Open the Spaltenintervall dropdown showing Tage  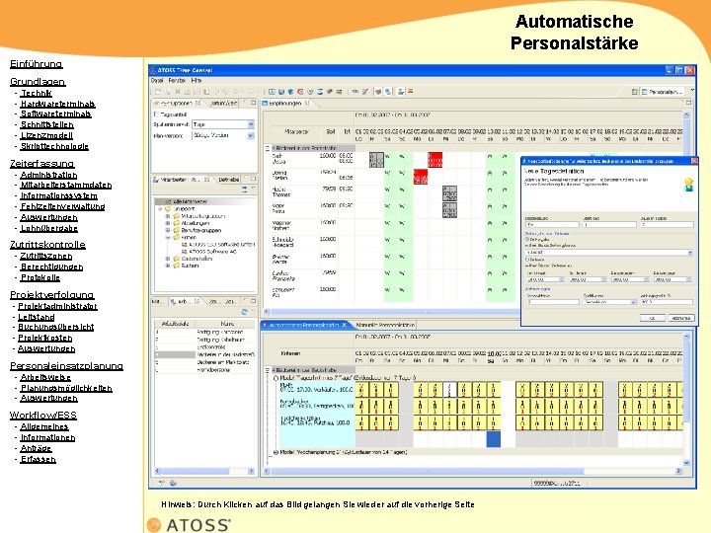pos(251,124)
